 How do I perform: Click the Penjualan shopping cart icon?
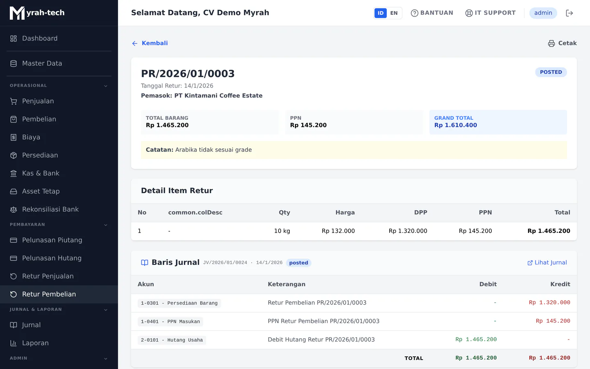14,101
